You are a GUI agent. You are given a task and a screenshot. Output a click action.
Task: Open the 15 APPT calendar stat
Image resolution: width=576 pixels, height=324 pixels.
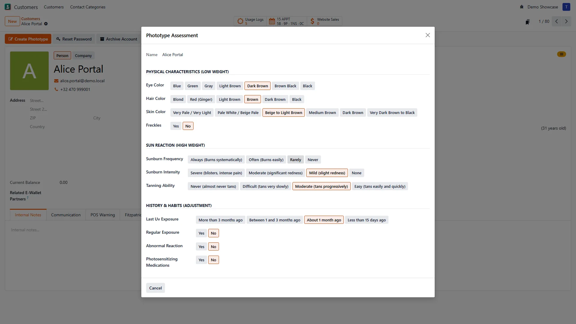(287, 21)
